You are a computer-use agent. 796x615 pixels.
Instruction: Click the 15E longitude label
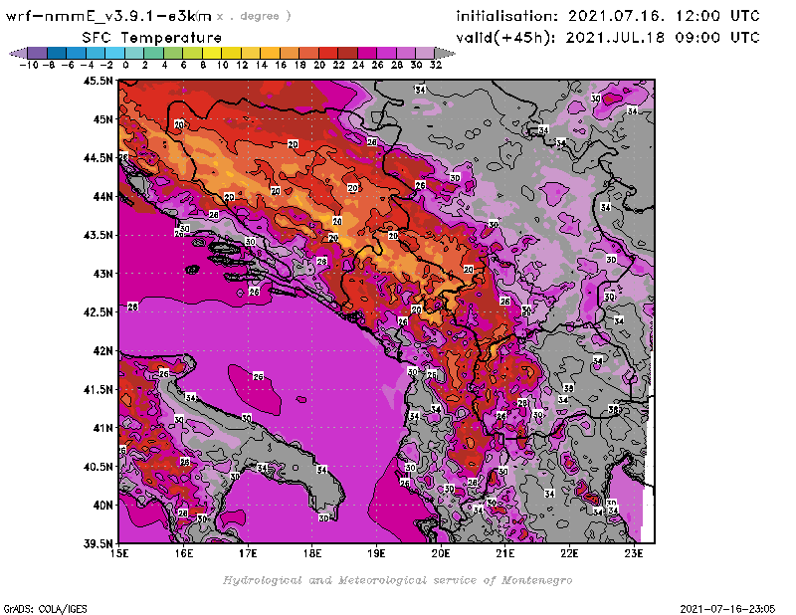pyautogui.click(x=119, y=553)
